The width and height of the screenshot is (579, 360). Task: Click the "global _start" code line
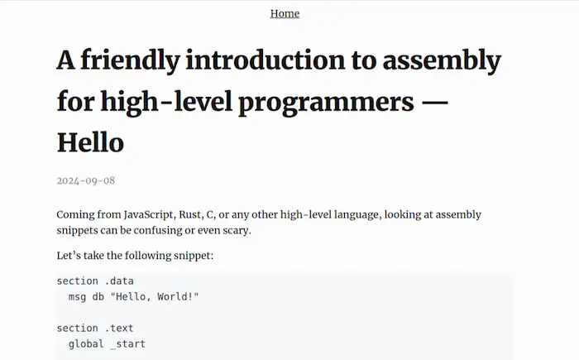pyautogui.click(x=106, y=343)
